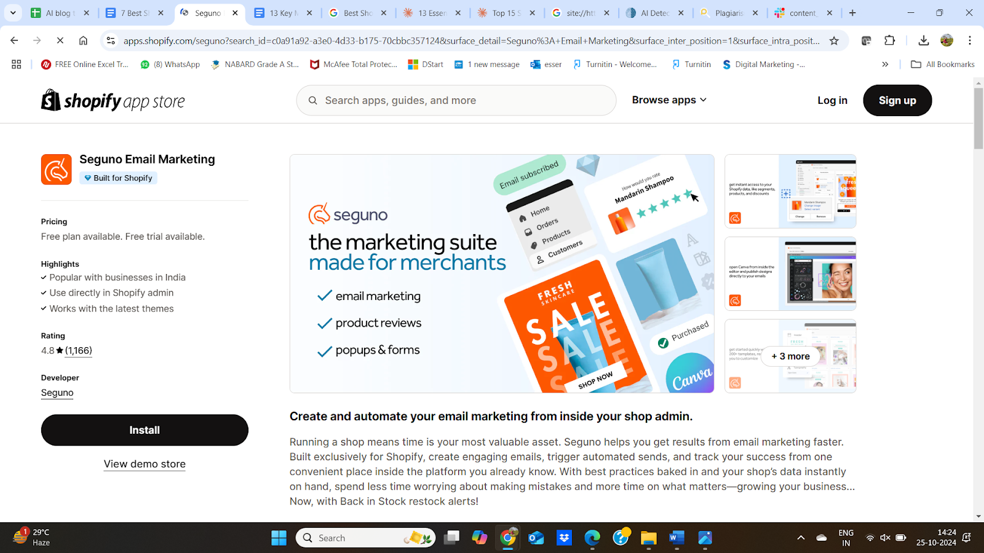Open the browser Downloads icon
The image size is (984, 553).
[x=923, y=41]
